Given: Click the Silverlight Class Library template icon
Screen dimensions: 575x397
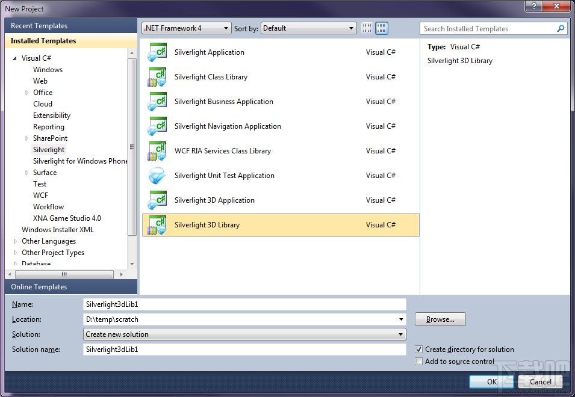Looking at the screenshot, I should tap(157, 77).
